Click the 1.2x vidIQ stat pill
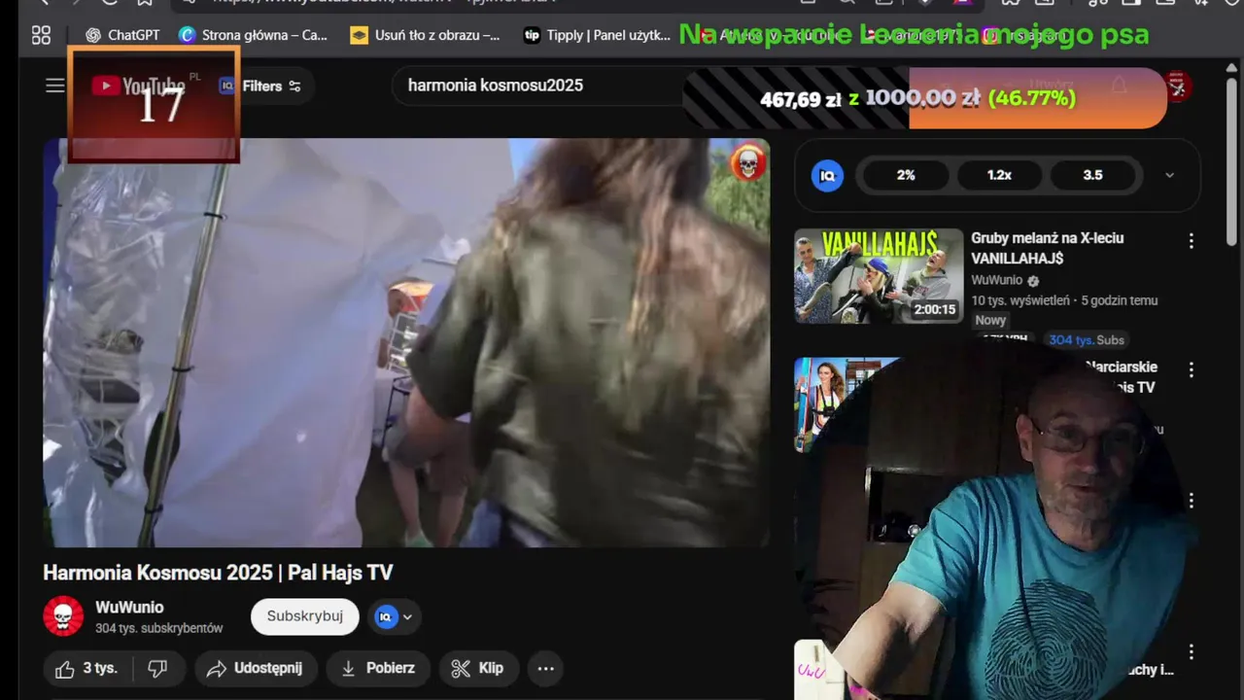Screen dimensions: 1244x700 click(x=999, y=175)
